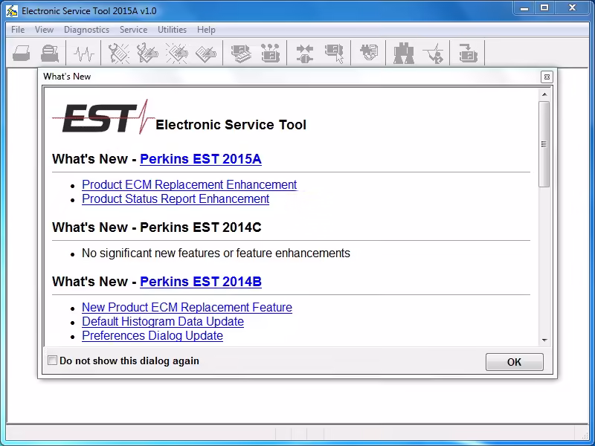This screenshot has width=595, height=446.
Task: Open the File menu
Action: point(18,30)
